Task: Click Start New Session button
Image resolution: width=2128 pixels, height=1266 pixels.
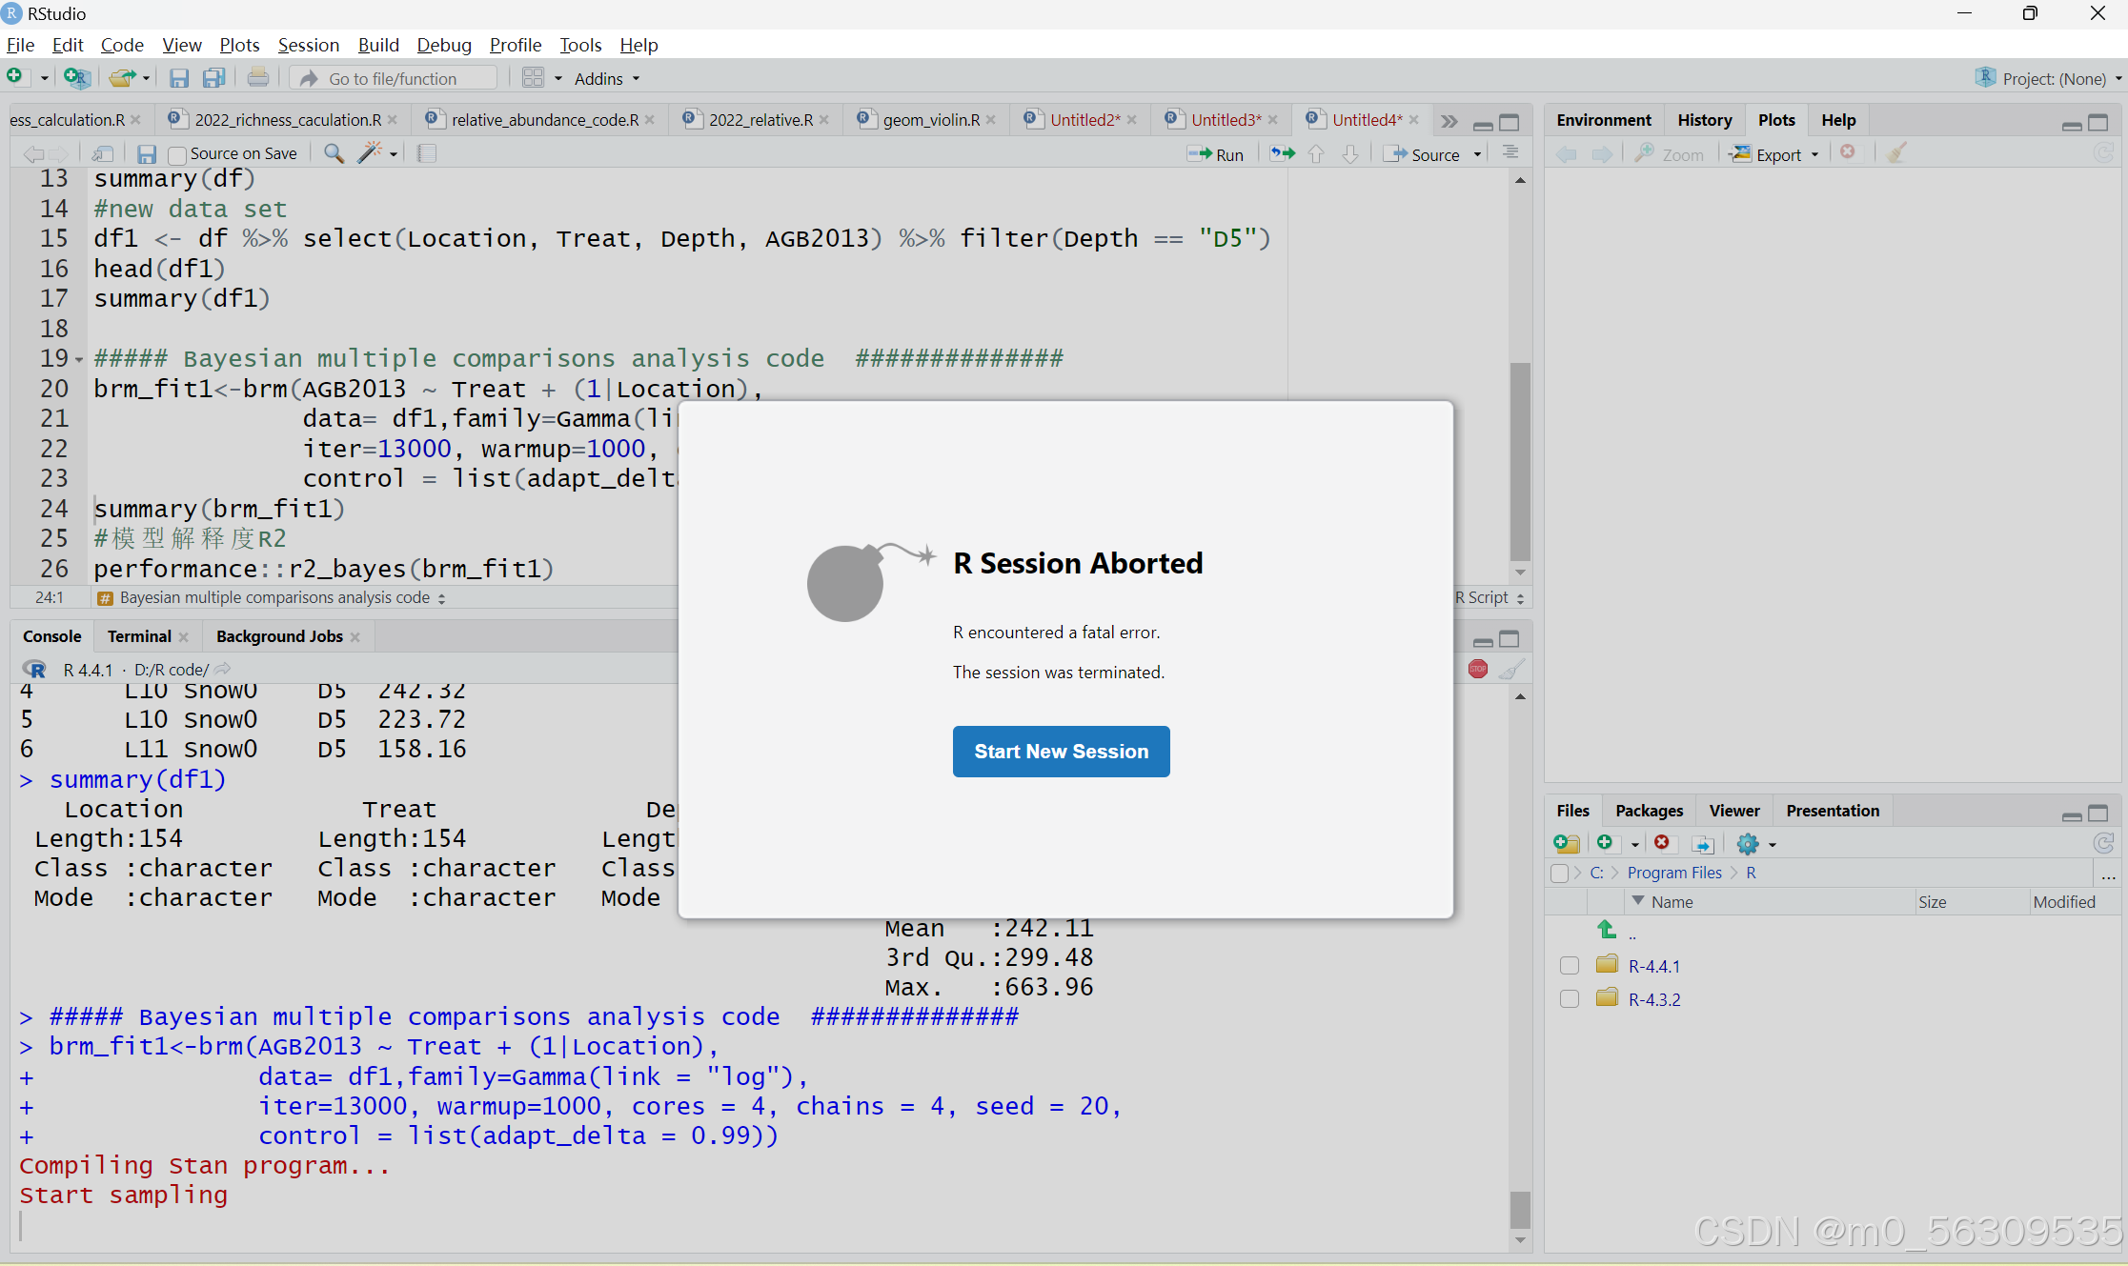Action: click(1061, 752)
